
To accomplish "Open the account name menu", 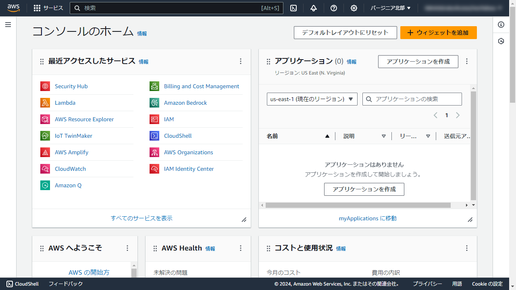I will point(464,8).
